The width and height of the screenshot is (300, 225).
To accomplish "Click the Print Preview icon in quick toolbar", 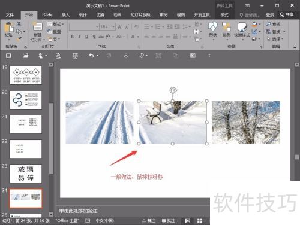I will click(x=58, y=56).
